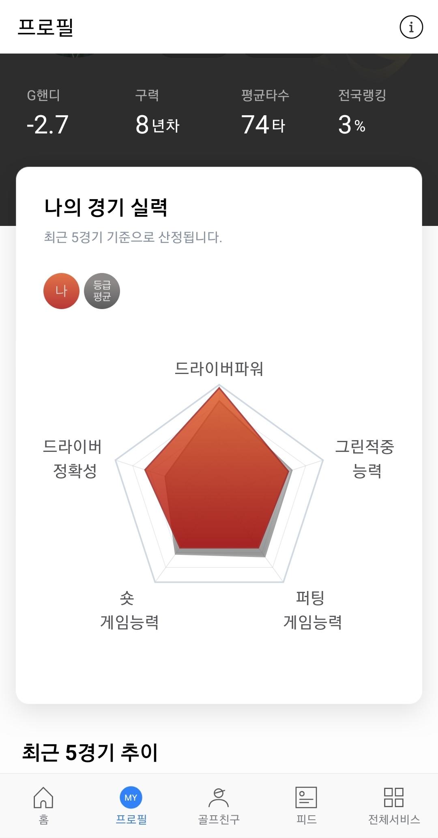The image size is (438, 838).
Task: Tap the 그린적중 능력 chart label
Action: point(365,459)
